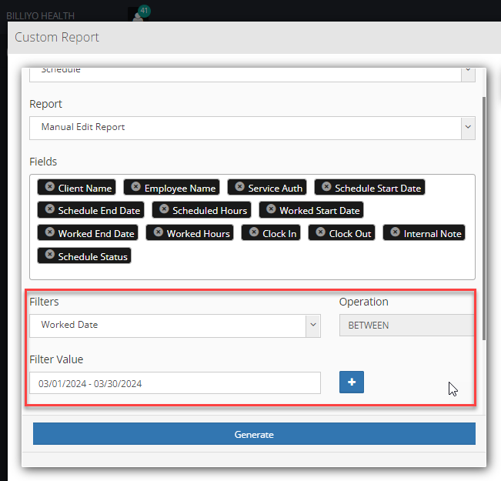The width and height of the screenshot is (501, 481).
Task: Remove the Schedule Status field tag
Action: [49, 255]
